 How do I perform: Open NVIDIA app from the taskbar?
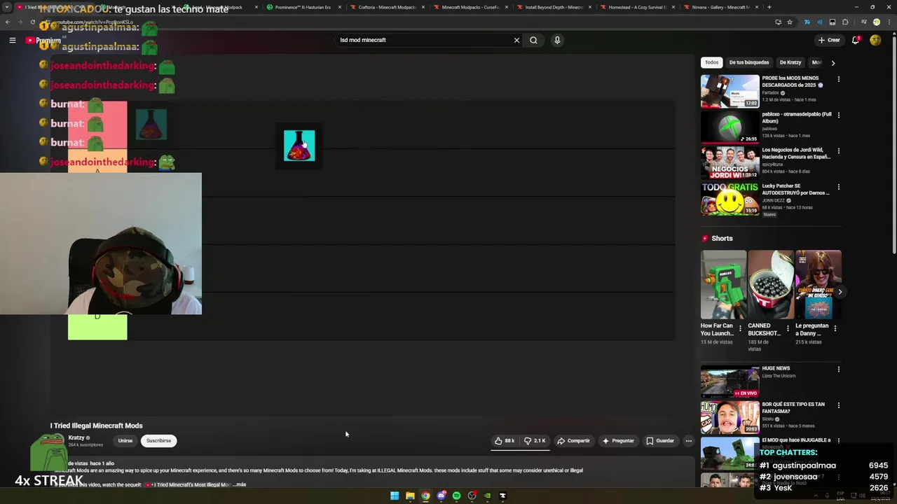[x=487, y=496]
